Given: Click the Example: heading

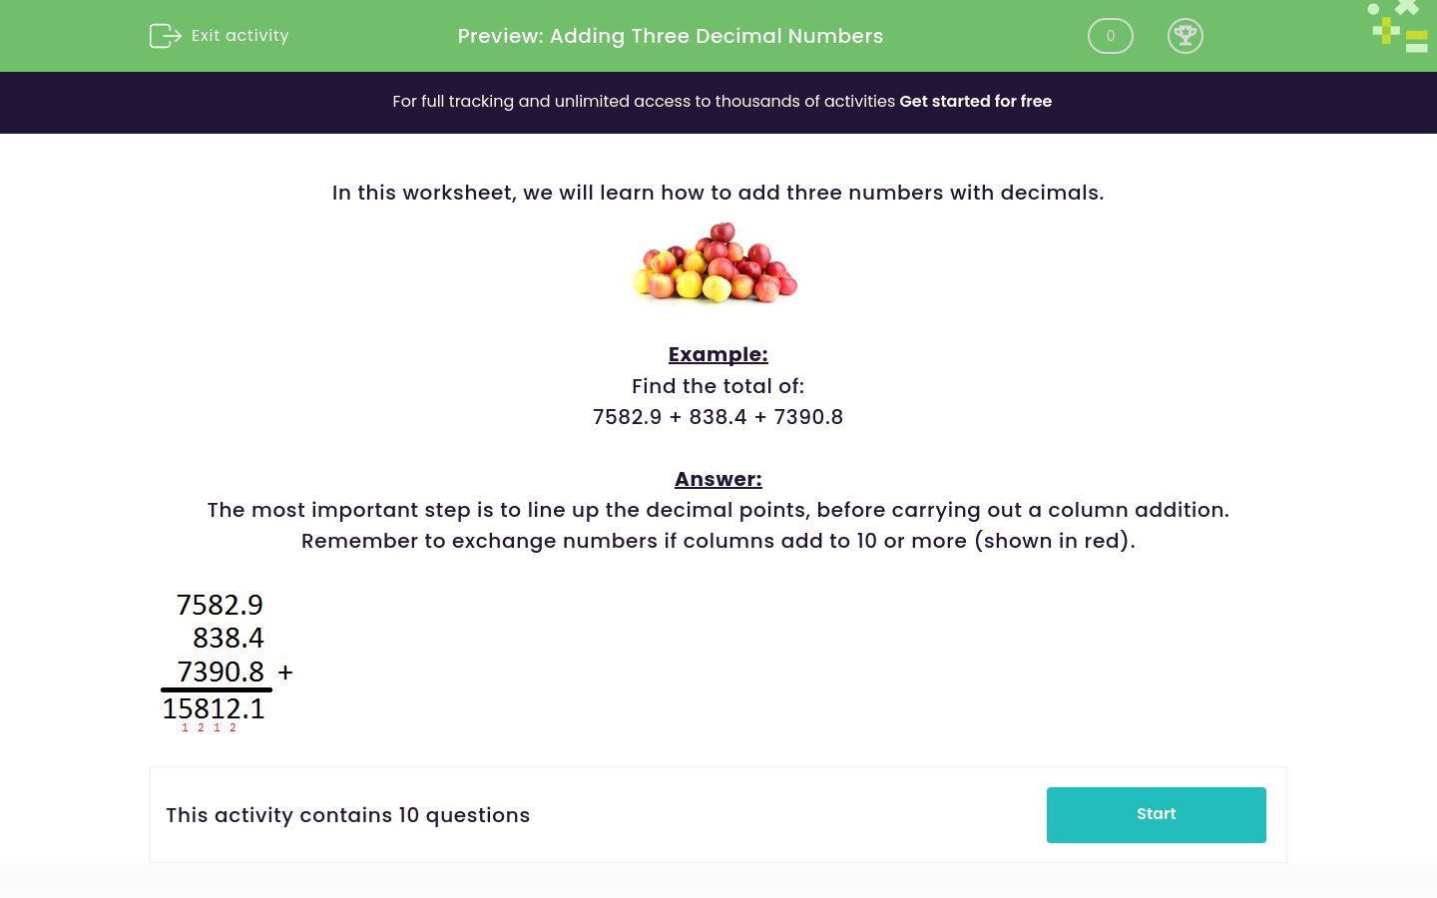Looking at the screenshot, I should click(x=718, y=354).
